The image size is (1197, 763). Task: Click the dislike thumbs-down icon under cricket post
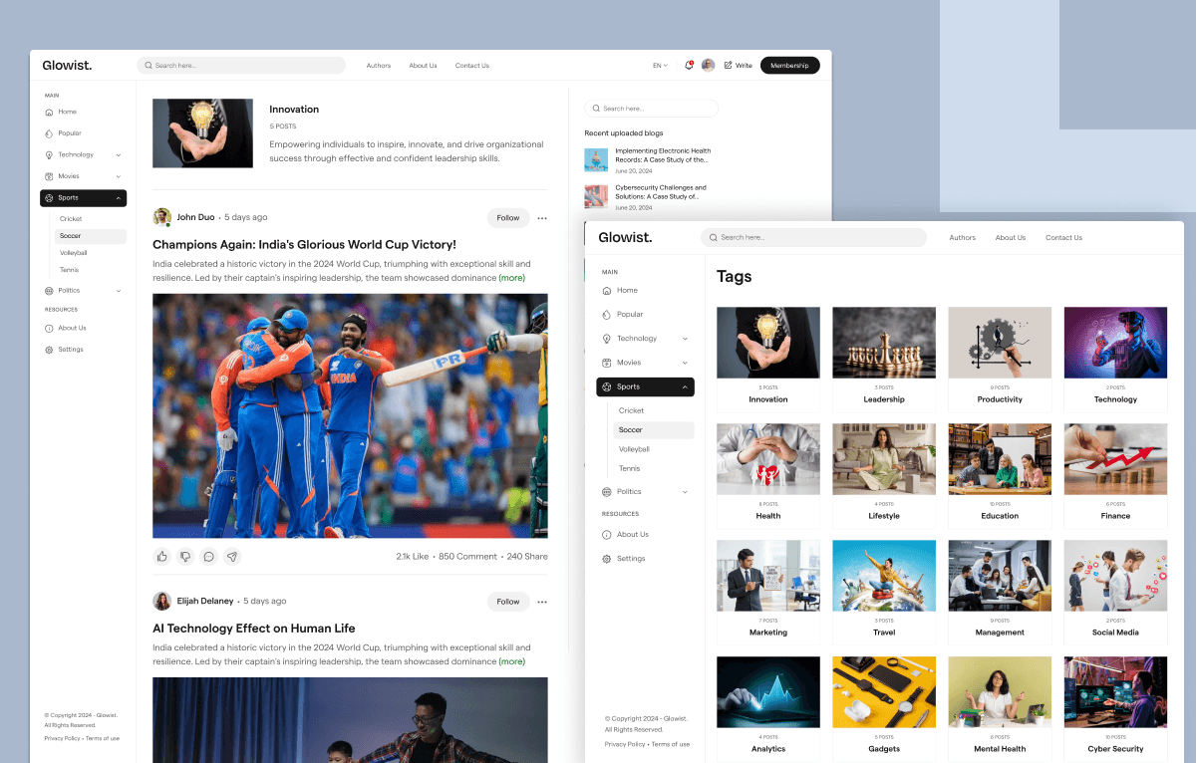coord(185,557)
